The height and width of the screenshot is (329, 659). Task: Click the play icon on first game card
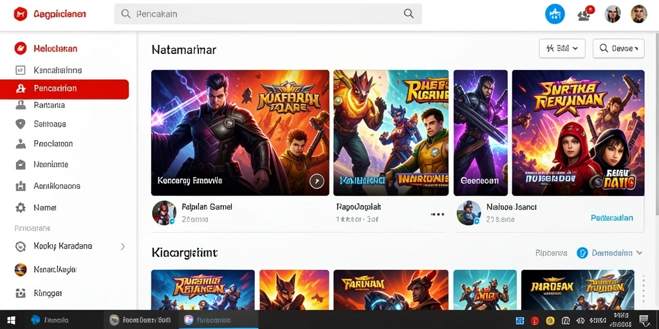[x=317, y=181]
